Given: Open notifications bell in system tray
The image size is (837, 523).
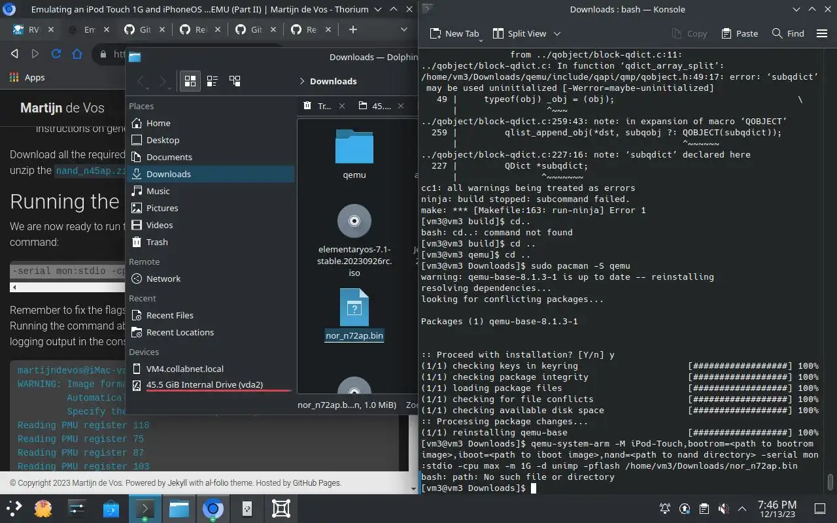Looking at the screenshot, I should point(665,509).
